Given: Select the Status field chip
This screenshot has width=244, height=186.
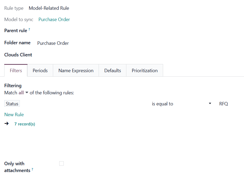Looking at the screenshot, I should click(12, 104).
